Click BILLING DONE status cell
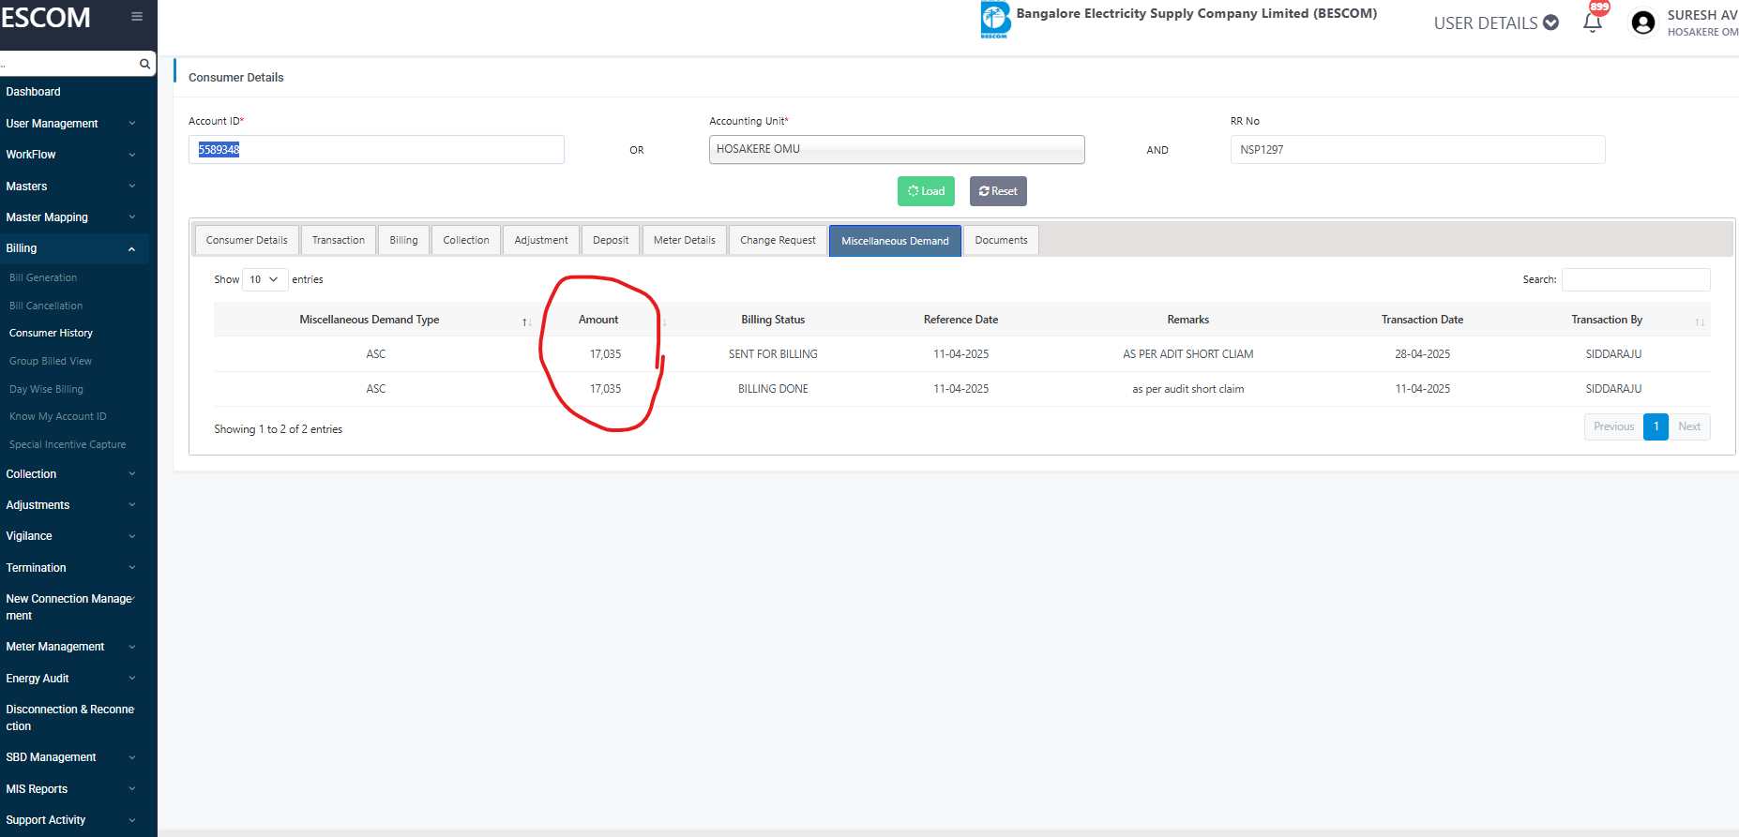Screen dimensions: 1739x837 pyautogui.click(x=773, y=389)
